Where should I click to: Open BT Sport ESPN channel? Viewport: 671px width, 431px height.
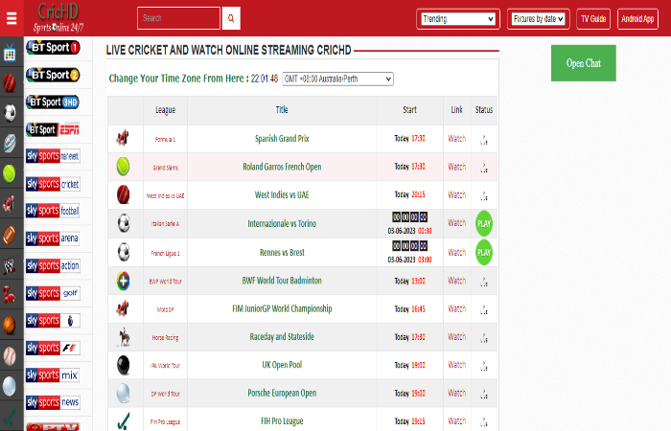53,129
